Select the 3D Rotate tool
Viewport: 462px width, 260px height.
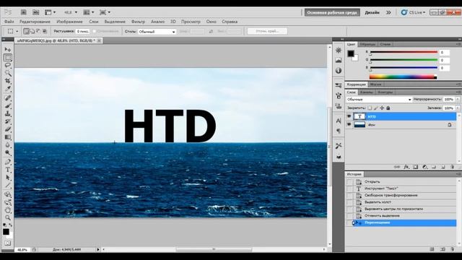[8, 194]
